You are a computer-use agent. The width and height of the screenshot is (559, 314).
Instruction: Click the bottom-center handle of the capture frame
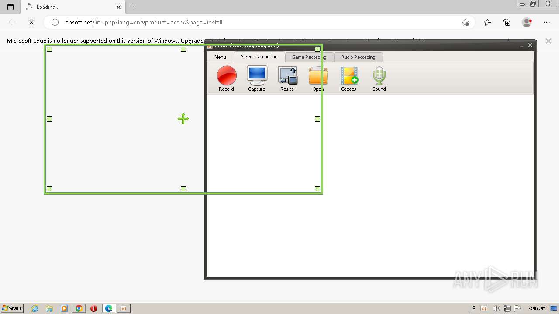click(x=183, y=189)
